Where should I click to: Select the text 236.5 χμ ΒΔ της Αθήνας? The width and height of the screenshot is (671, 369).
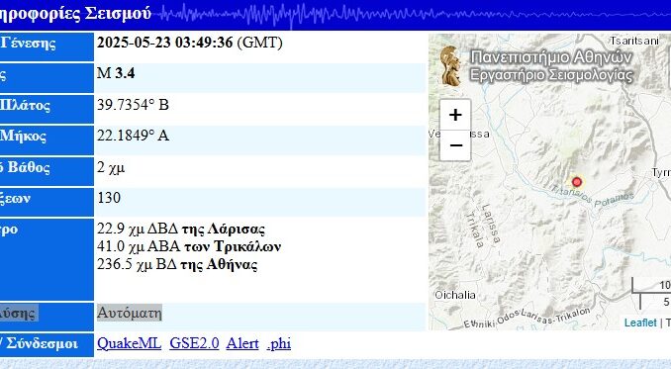point(177,265)
